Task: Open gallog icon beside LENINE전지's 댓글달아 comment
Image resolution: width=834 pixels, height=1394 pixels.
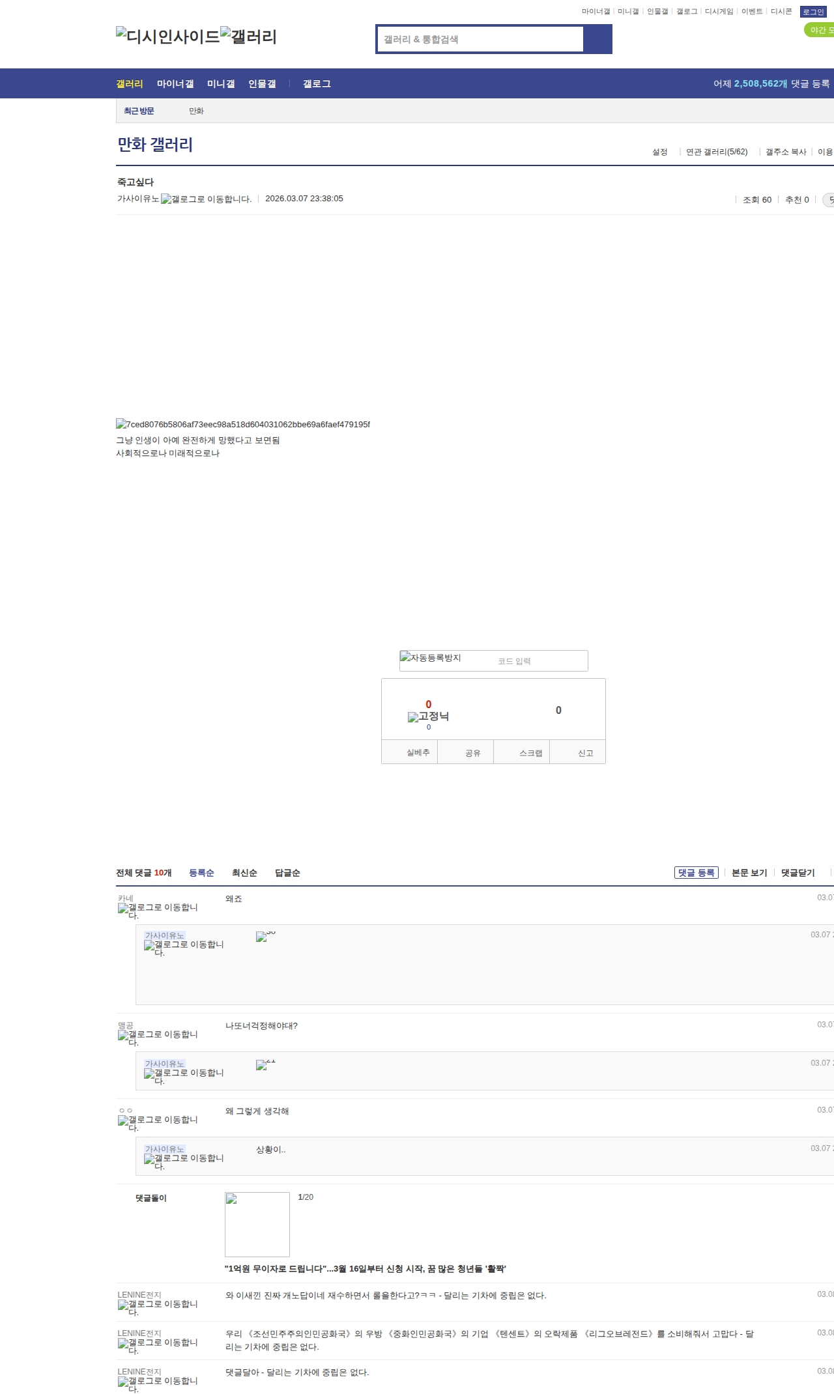Action: coord(158,1384)
